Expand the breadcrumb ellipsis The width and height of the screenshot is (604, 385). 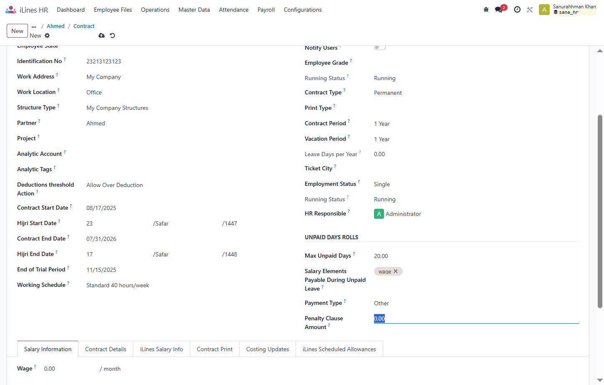click(x=34, y=26)
